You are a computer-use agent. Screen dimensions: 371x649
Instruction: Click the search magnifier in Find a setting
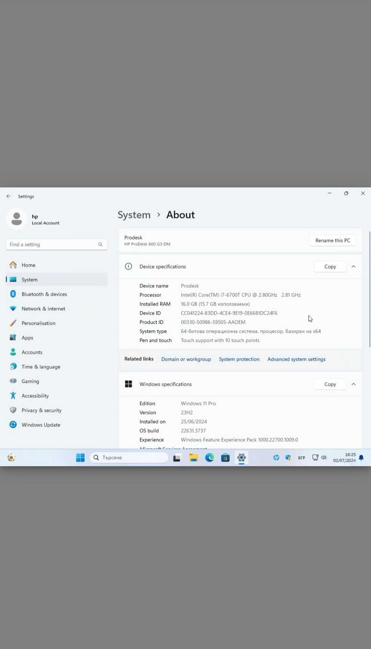coord(100,244)
